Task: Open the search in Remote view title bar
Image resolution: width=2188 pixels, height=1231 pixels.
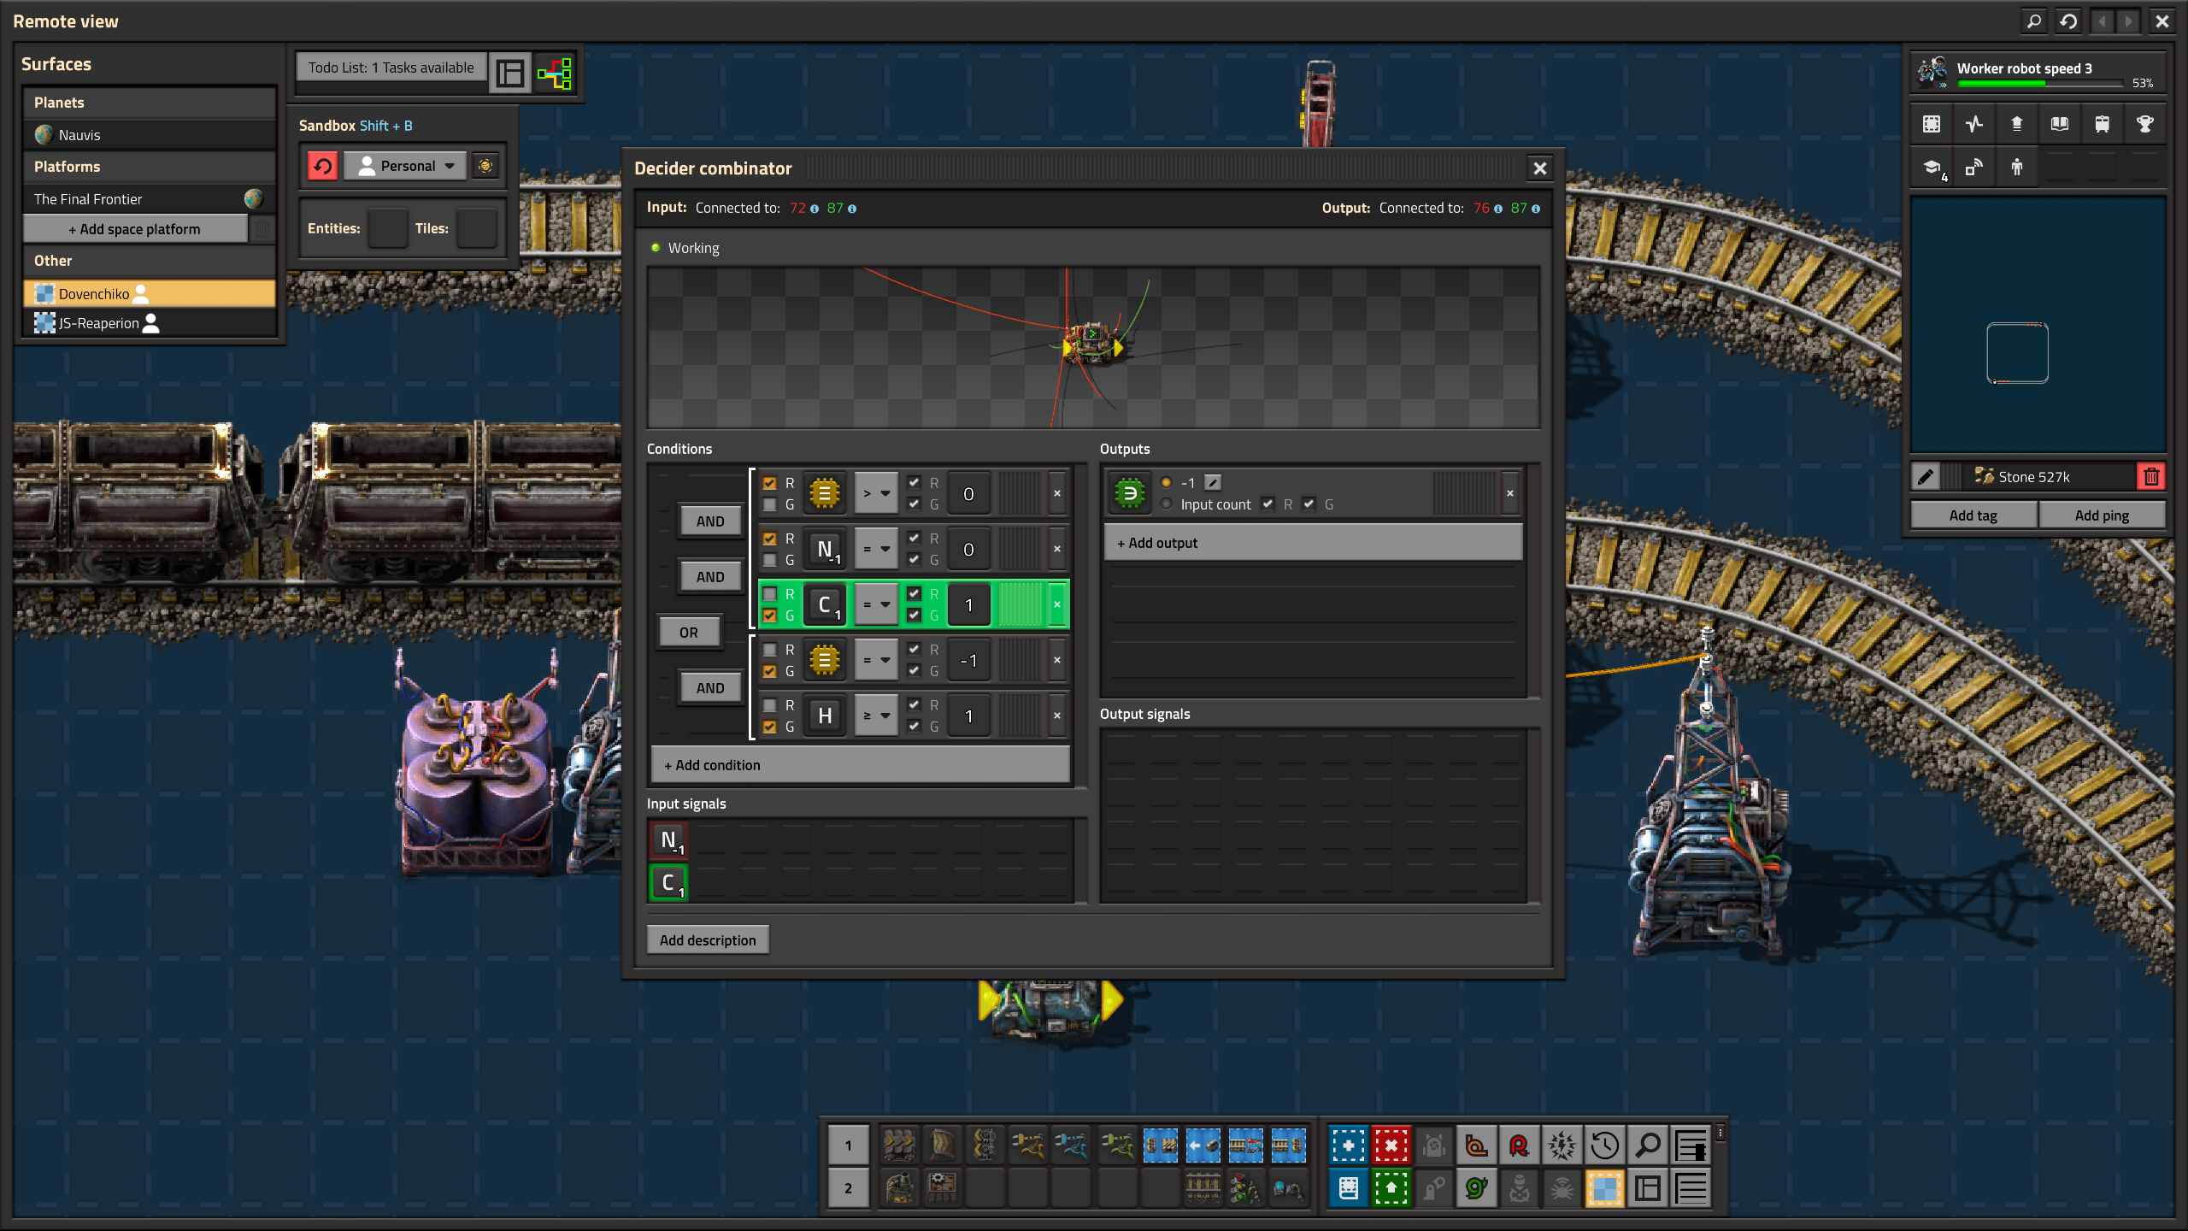Action: pyautogui.click(x=2034, y=21)
